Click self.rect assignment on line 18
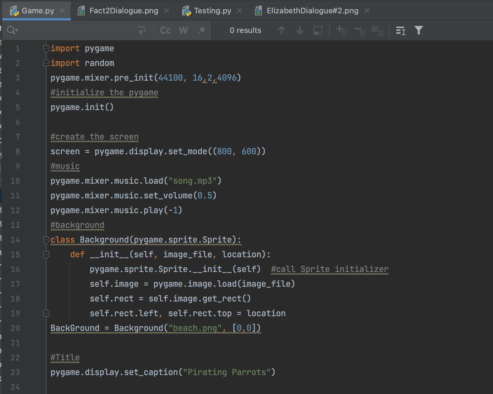 click(x=170, y=299)
